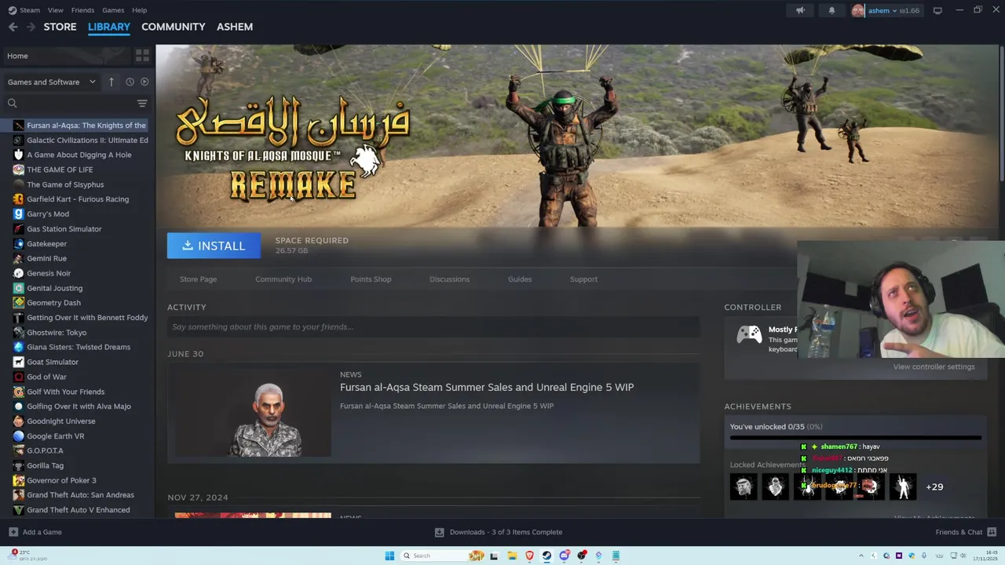Open File Explorer from the taskbar
Viewport: 1005px width, 565px height.
point(512,556)
